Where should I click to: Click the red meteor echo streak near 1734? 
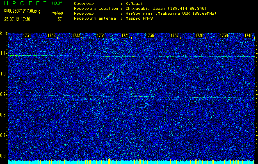click(x=109, y=75)
